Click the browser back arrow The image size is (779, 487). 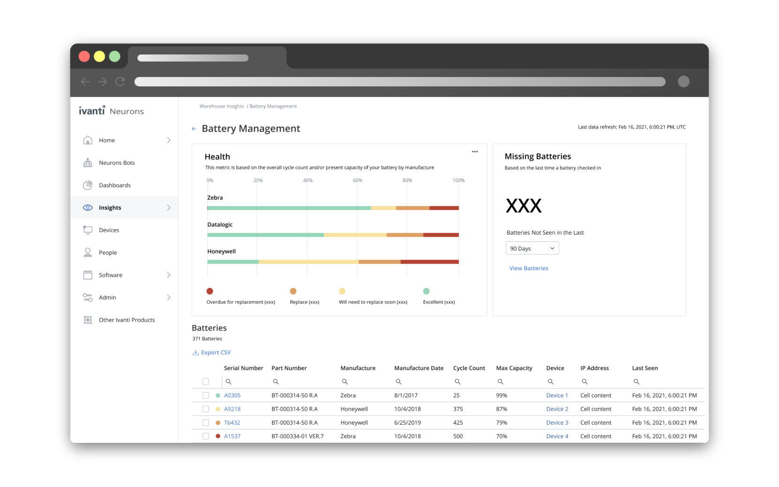(85, 82)
